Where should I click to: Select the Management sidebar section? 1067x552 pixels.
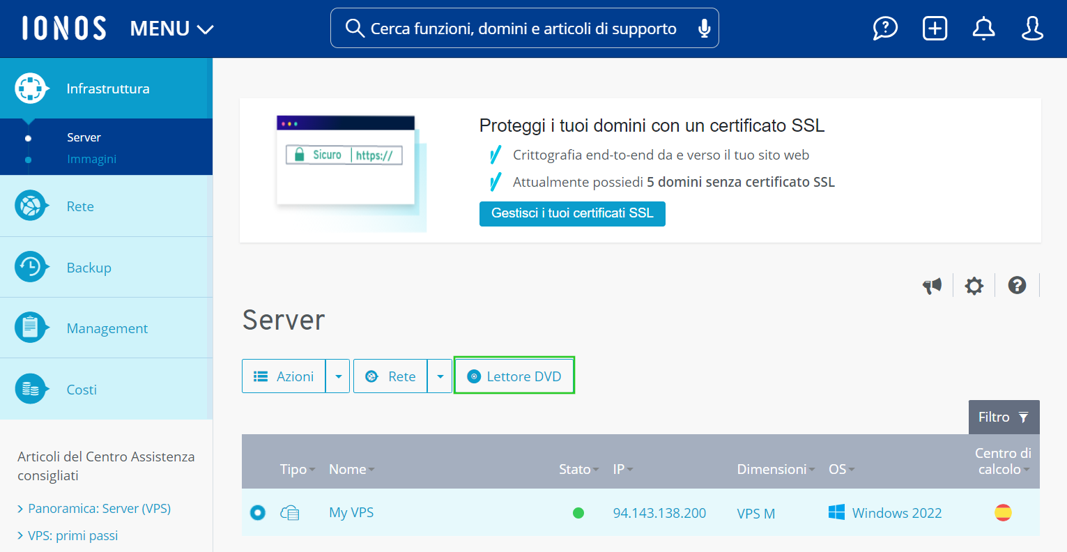(x=106, y=328)
